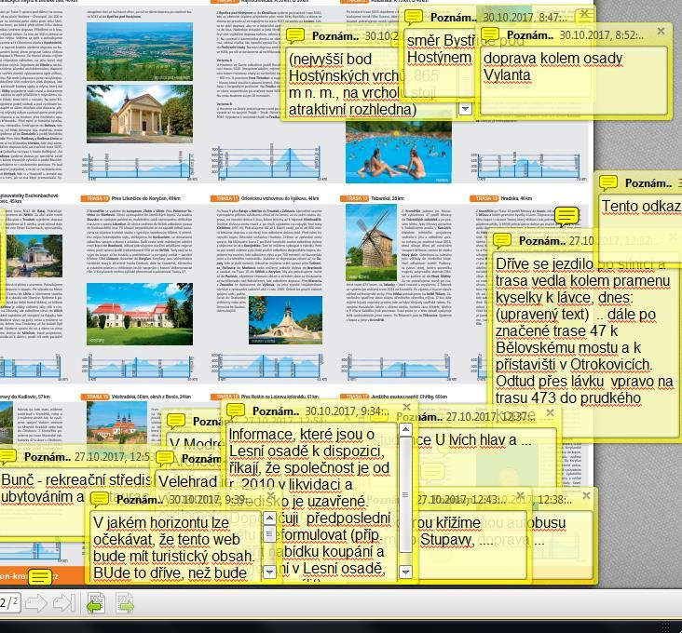The width and height of the screenshot is (682, 633).
Task: Go to next page arrow in bottom toolbar
Action: [x=36, y=603]
